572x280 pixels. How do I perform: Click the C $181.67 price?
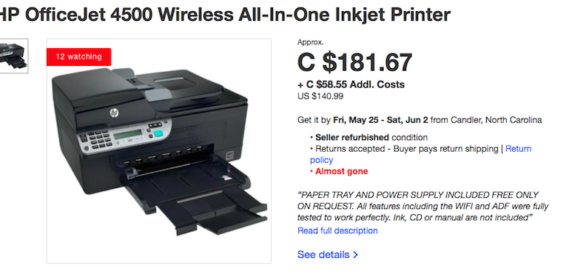354,62
